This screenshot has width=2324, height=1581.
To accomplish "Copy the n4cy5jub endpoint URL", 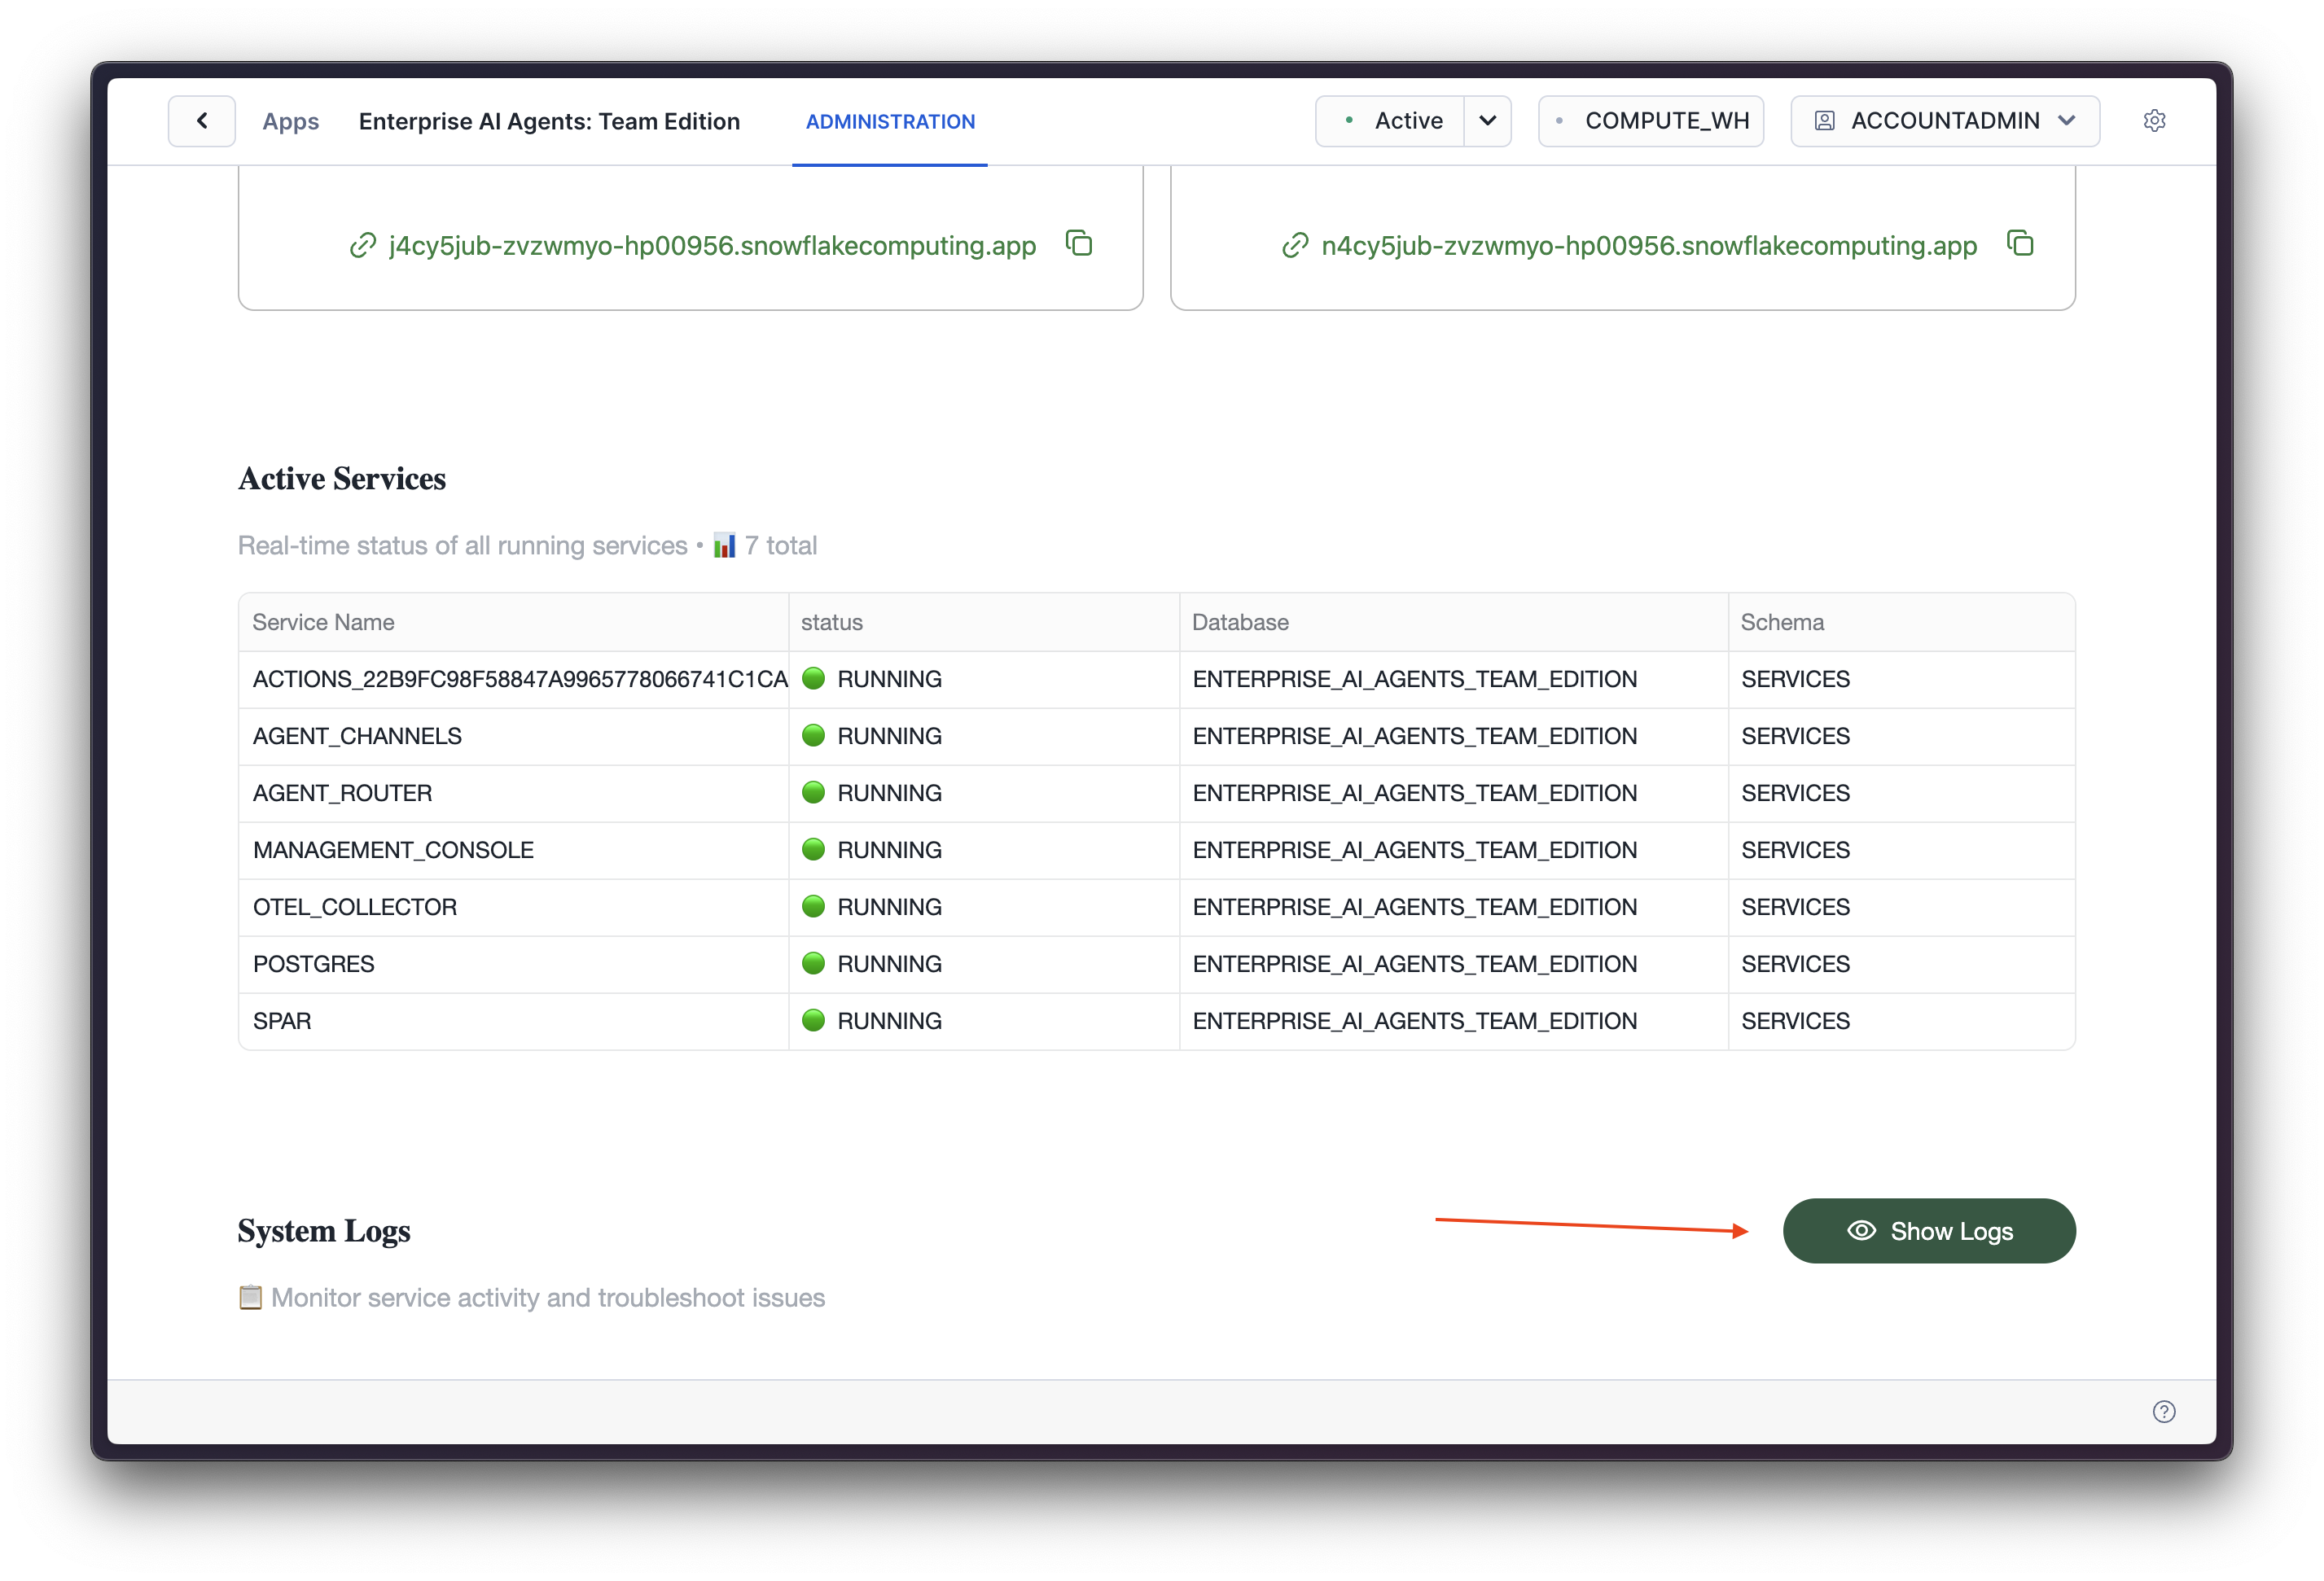I will pos(2020,243).
